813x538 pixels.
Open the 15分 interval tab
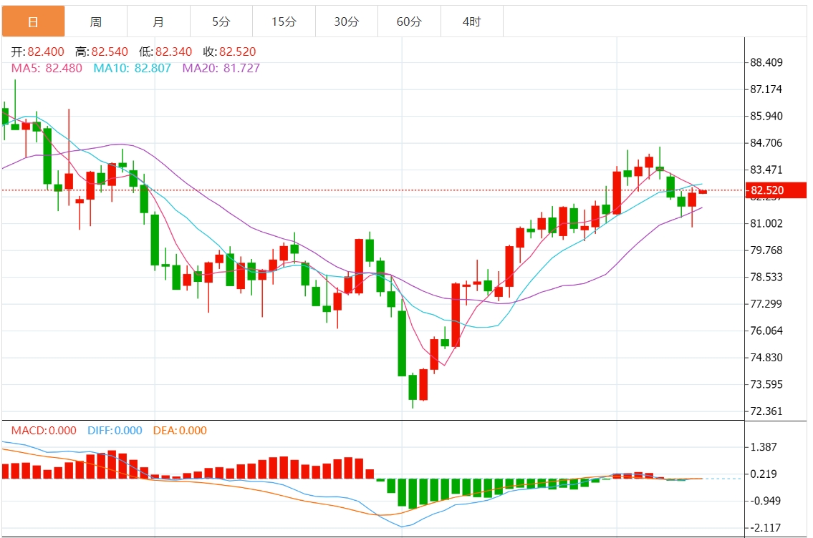[x=284, y=21]
